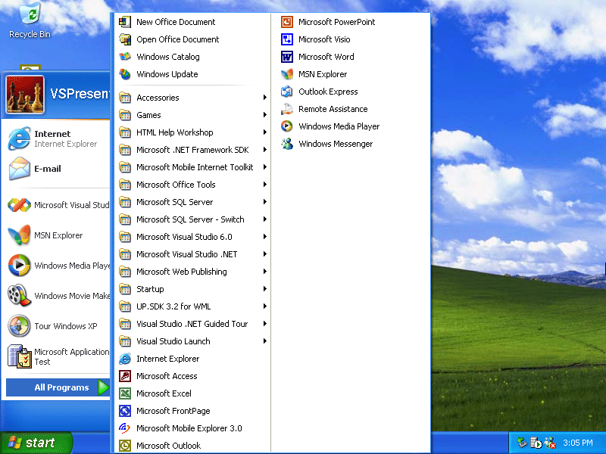
Task: Click the MSN Explorer butterfly icon in submenu
Action: [287, 74]
